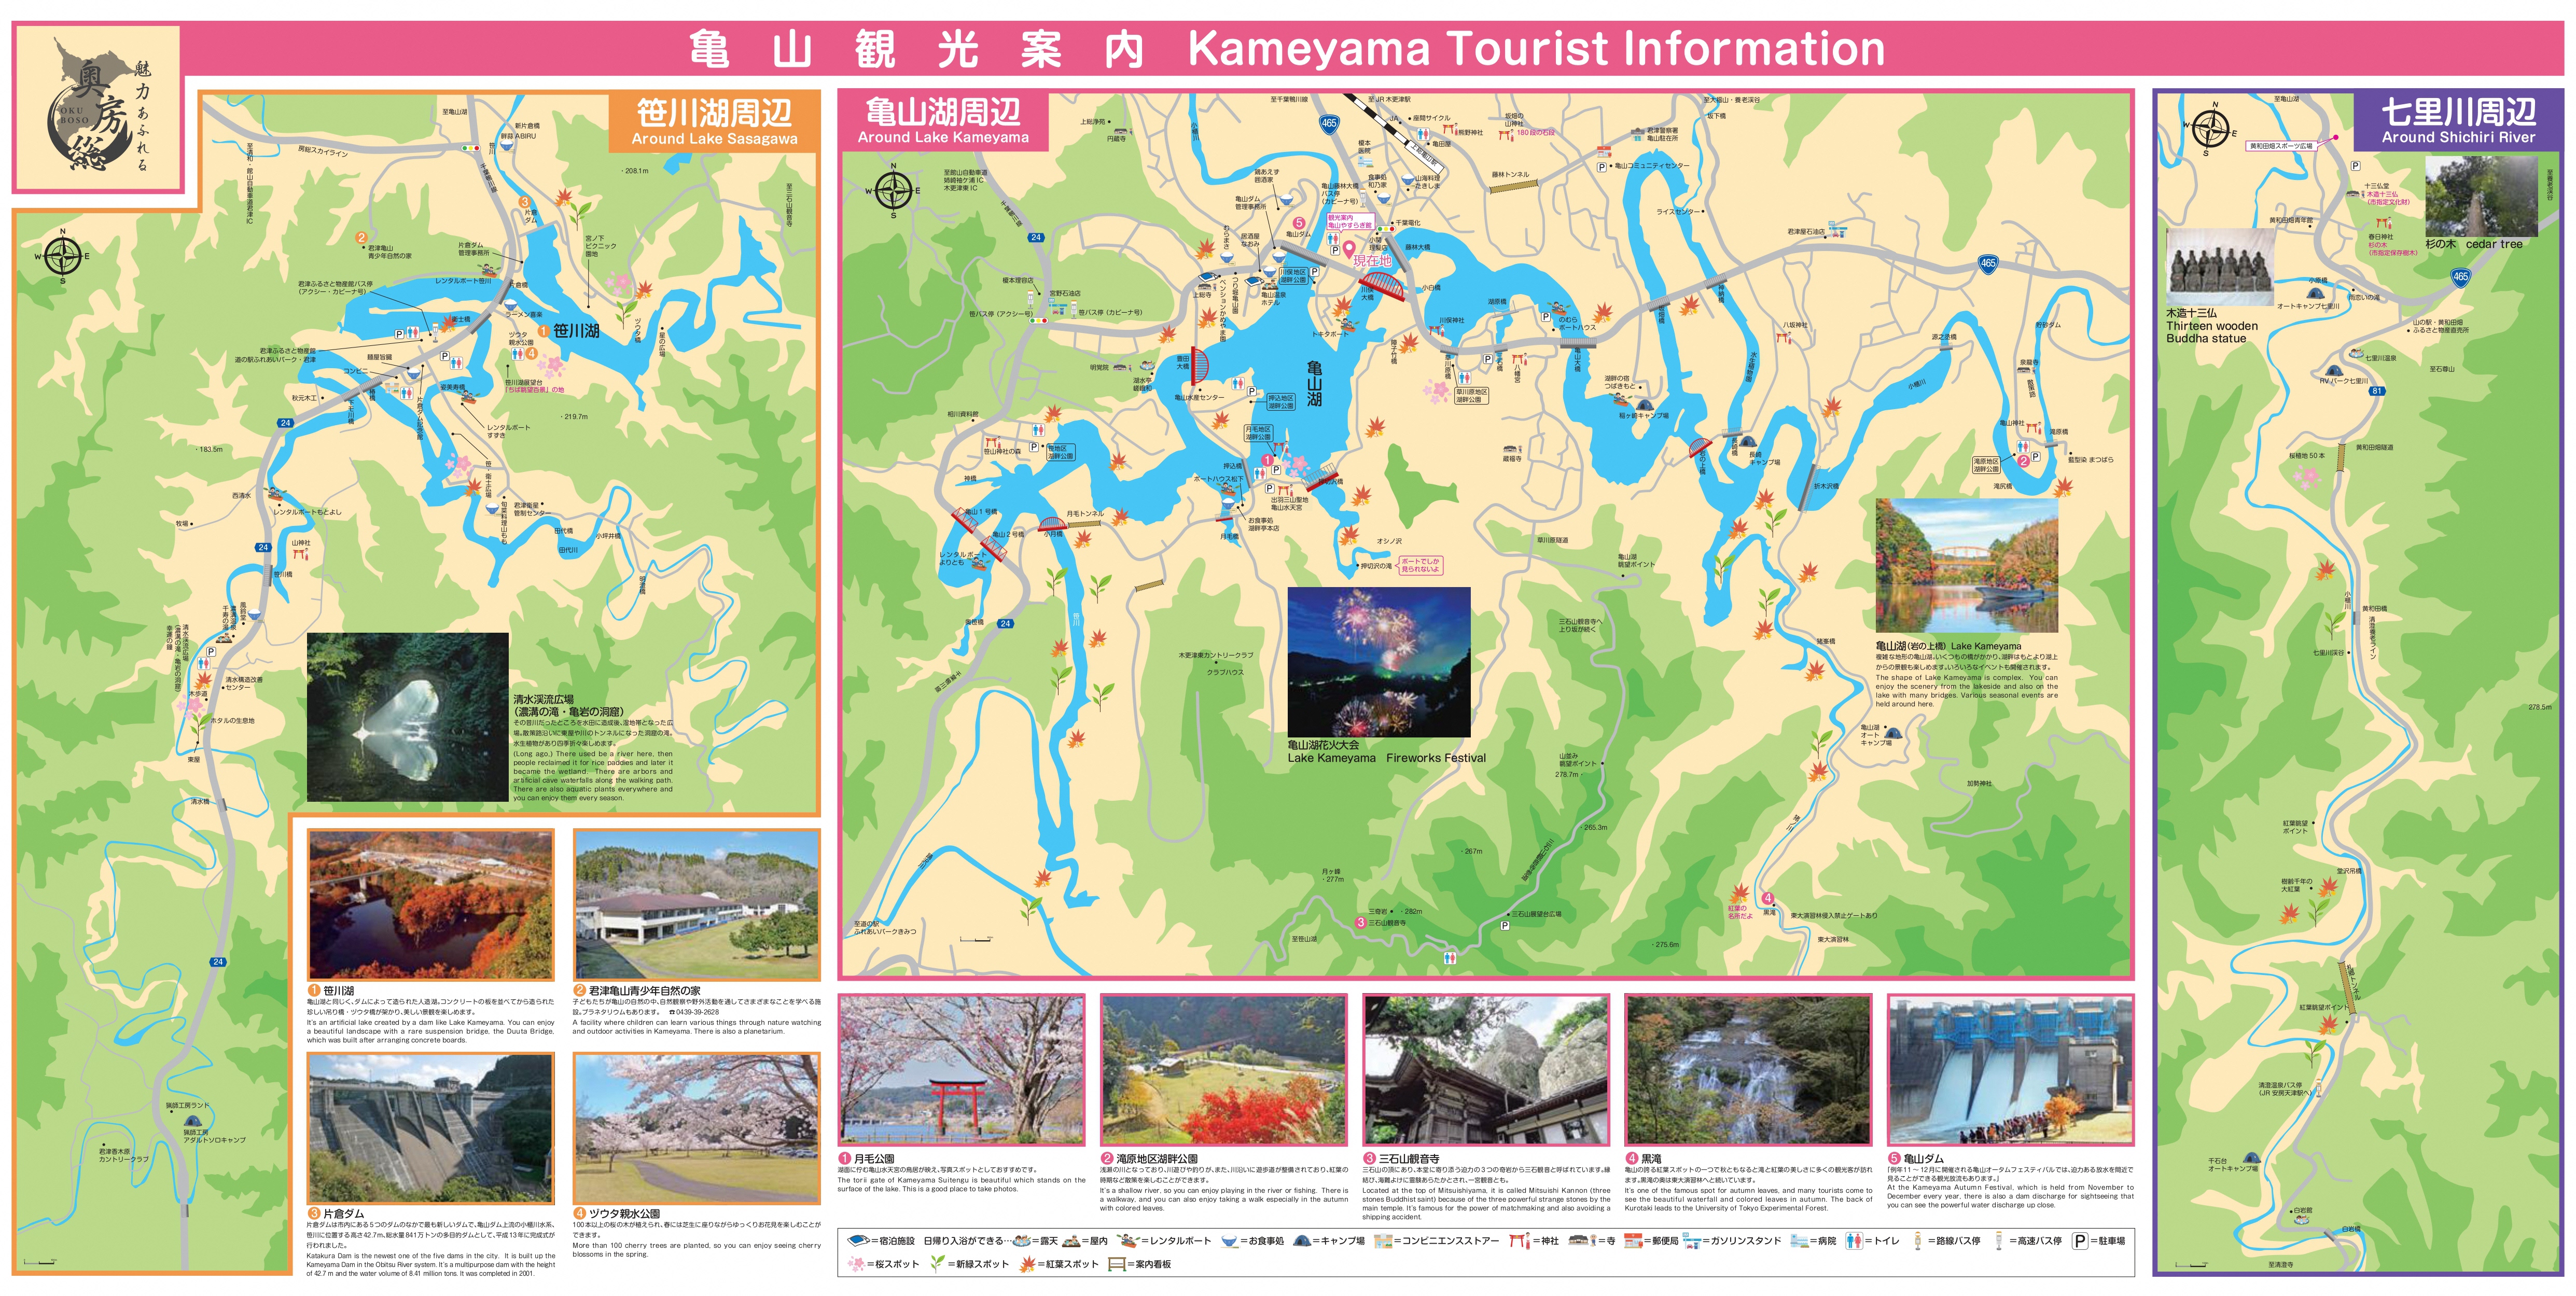Click the pink number 5 marker near 亀山ダム
Viewport: 2576px width, 1296px height.
[1299, 223]
